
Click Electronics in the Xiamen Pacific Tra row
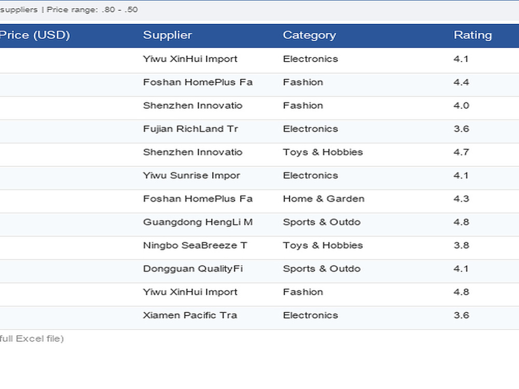point(310,315)
